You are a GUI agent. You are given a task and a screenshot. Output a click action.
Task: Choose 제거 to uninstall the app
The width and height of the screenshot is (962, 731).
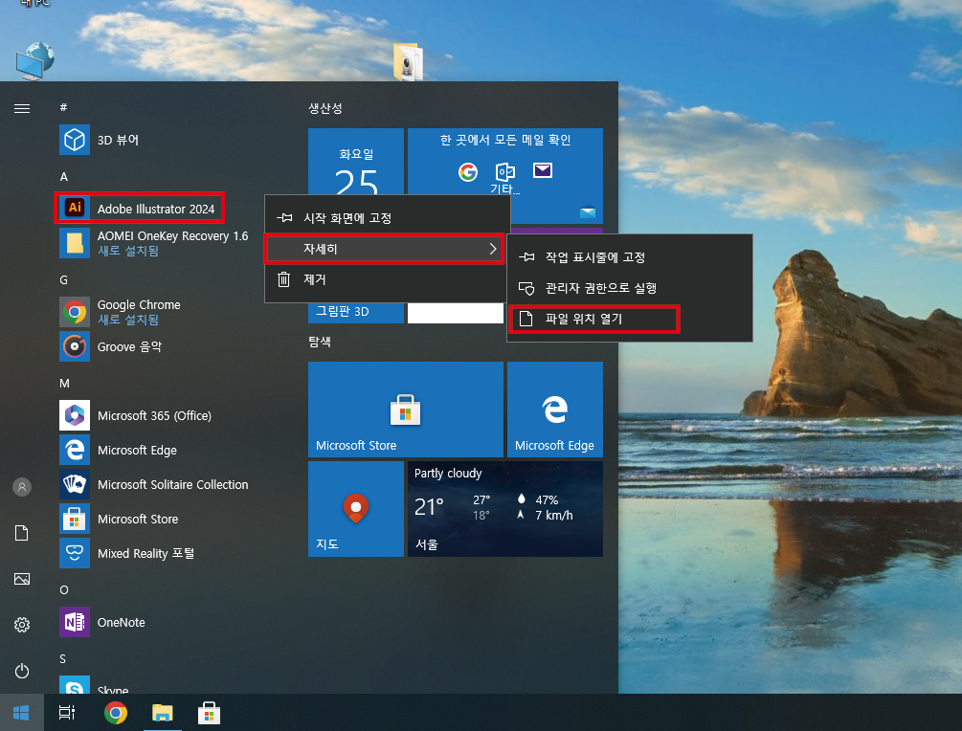(x=387, y=279)
